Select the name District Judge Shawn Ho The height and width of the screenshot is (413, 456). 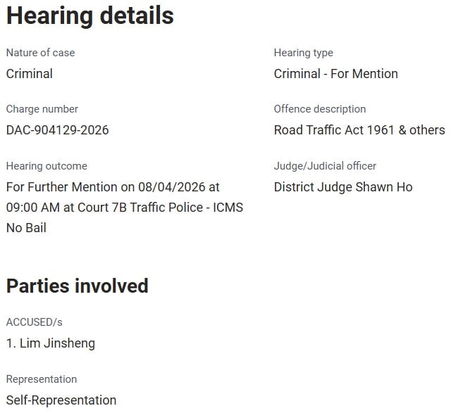pos(343,187)
